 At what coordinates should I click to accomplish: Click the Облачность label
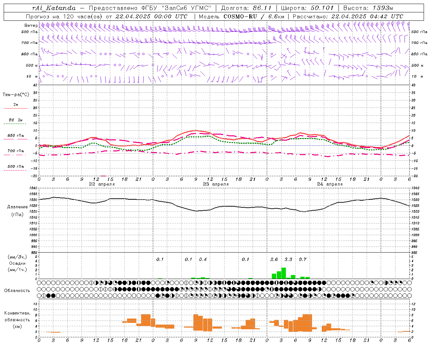17,290
